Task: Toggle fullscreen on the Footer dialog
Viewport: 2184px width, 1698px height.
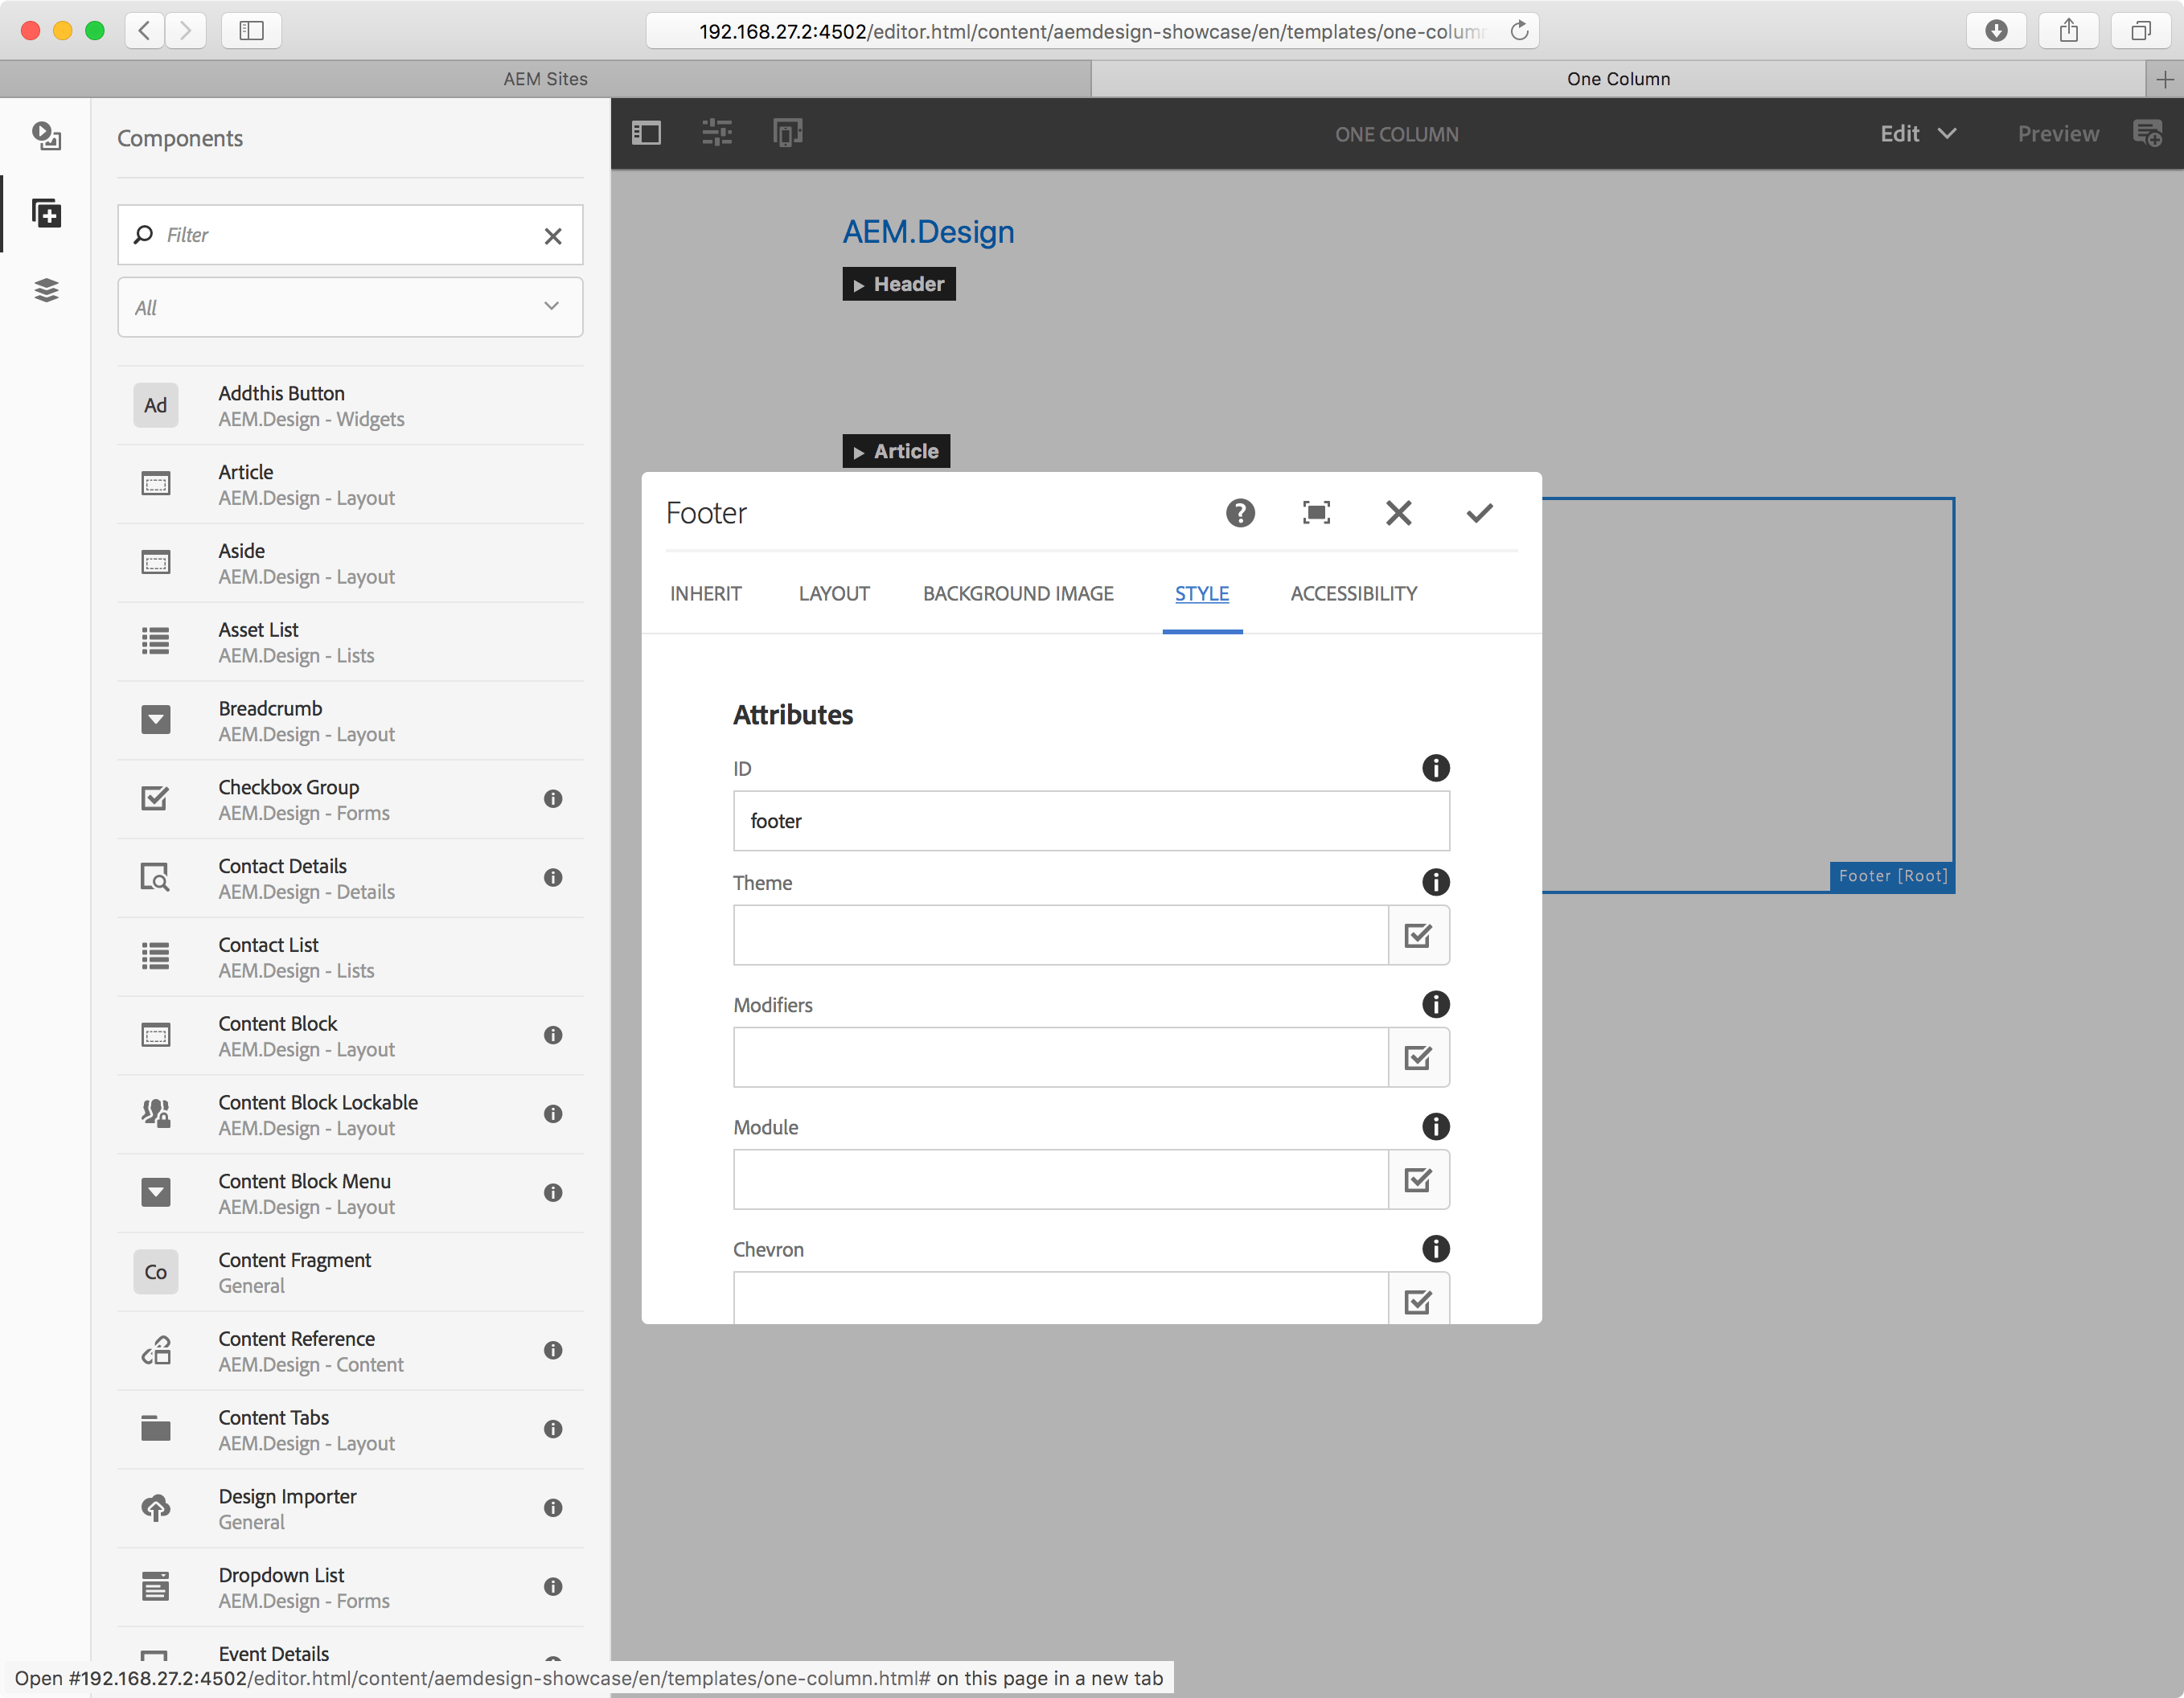Action: (x=1316, y=513)
